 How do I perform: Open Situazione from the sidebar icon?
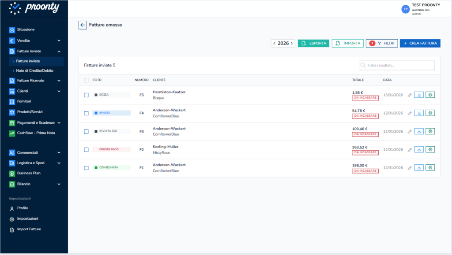click(x=12, y=30)
